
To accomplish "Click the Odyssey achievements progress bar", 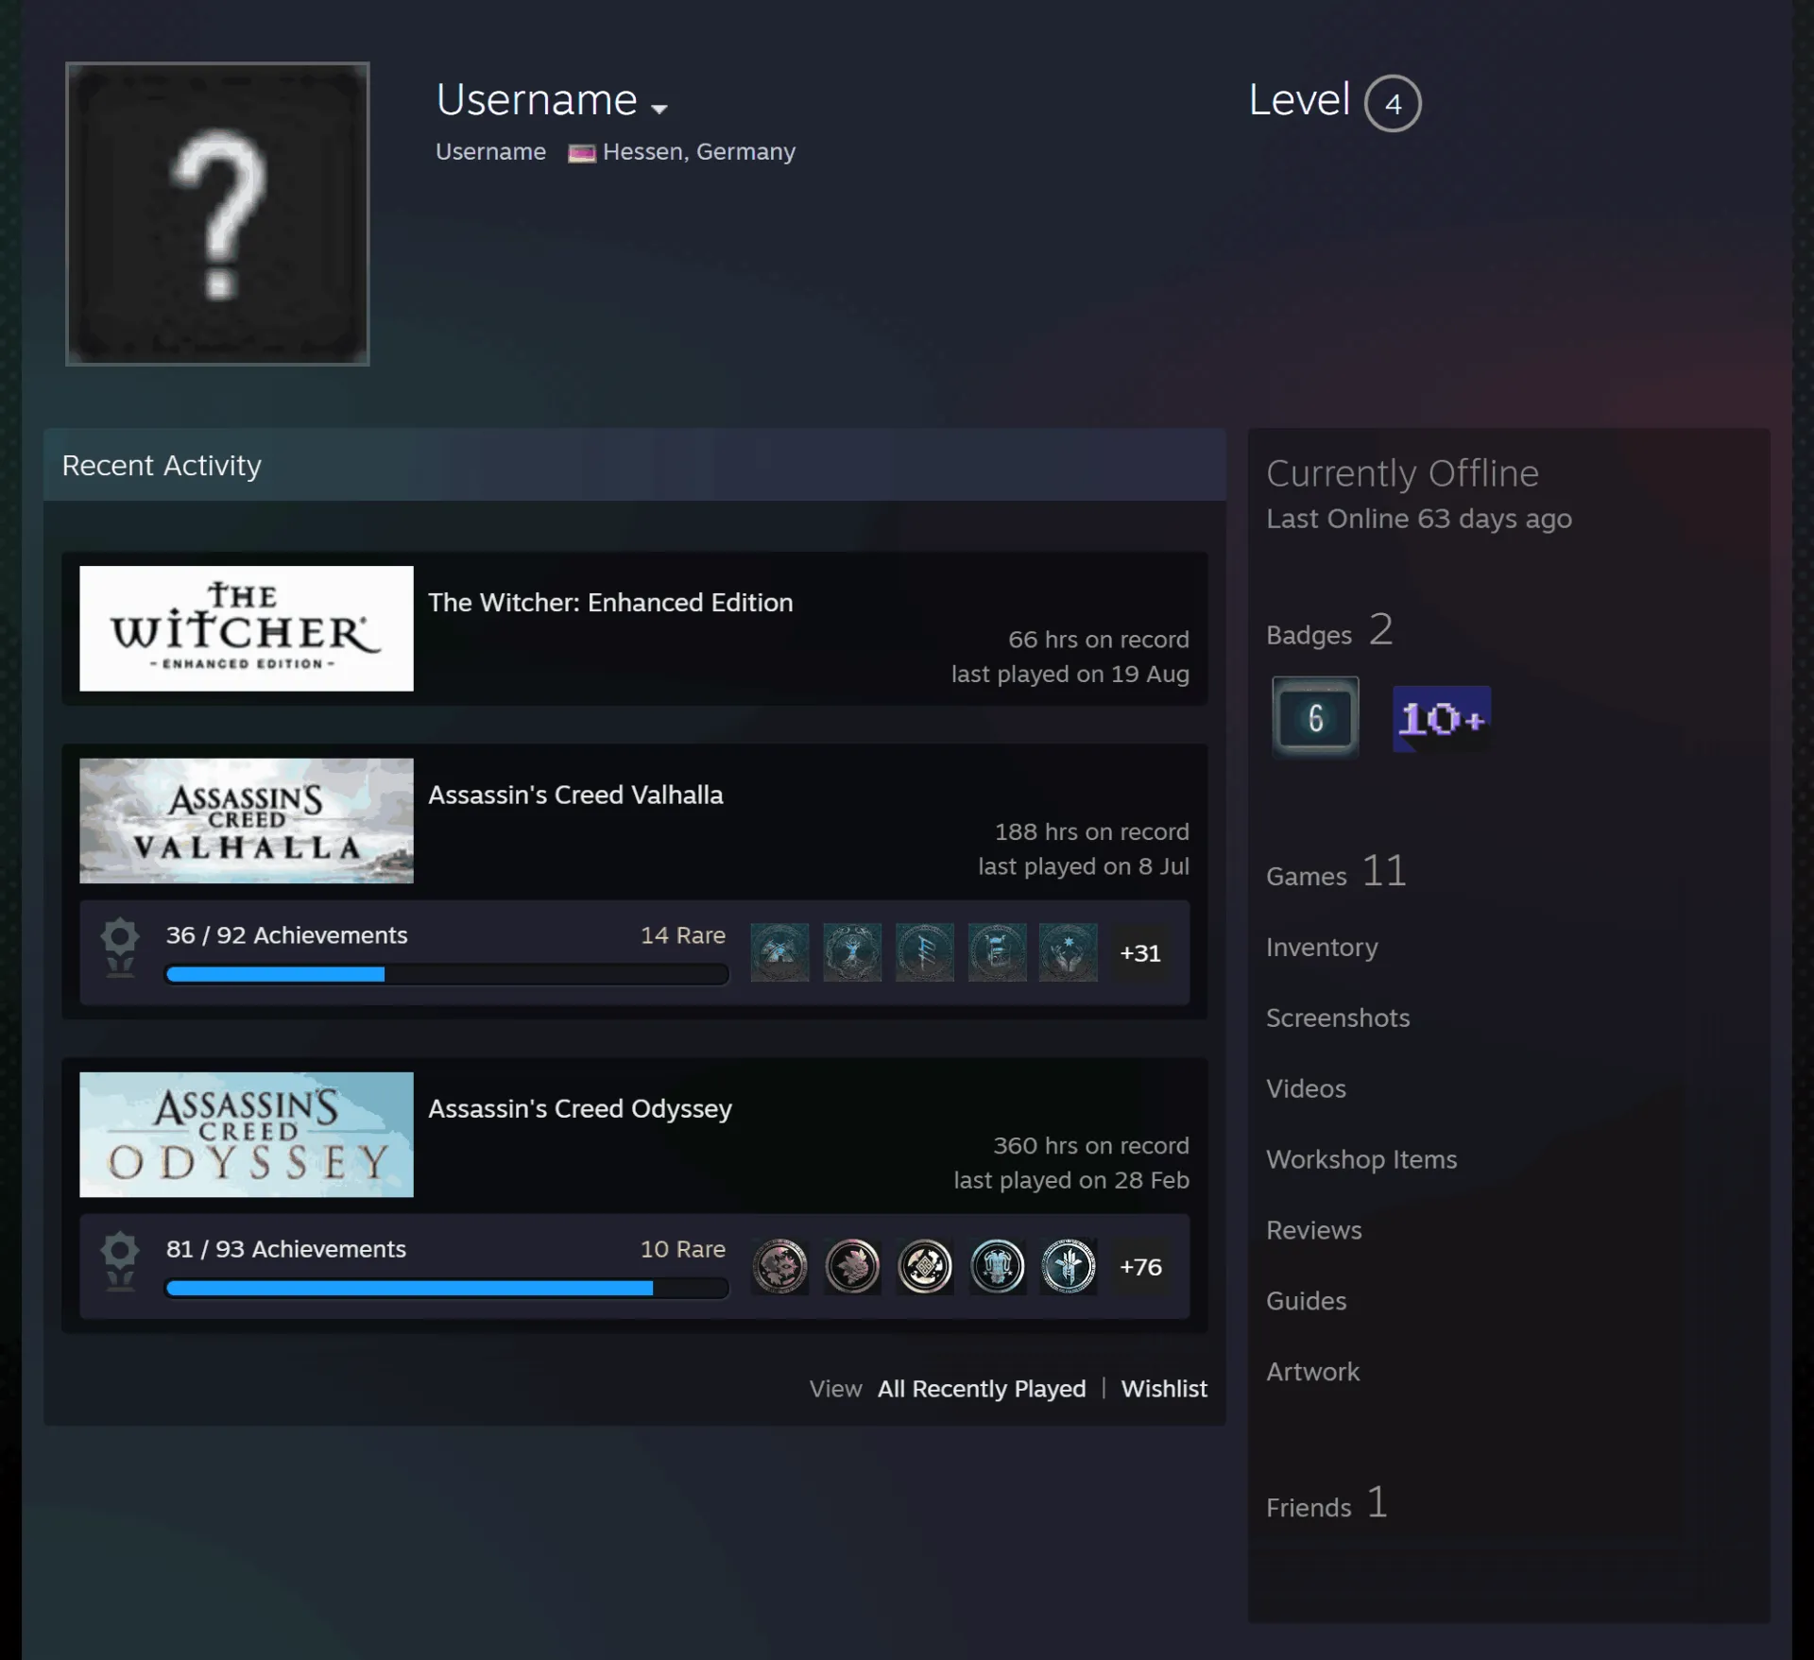I will click(x=447, y=1288).
